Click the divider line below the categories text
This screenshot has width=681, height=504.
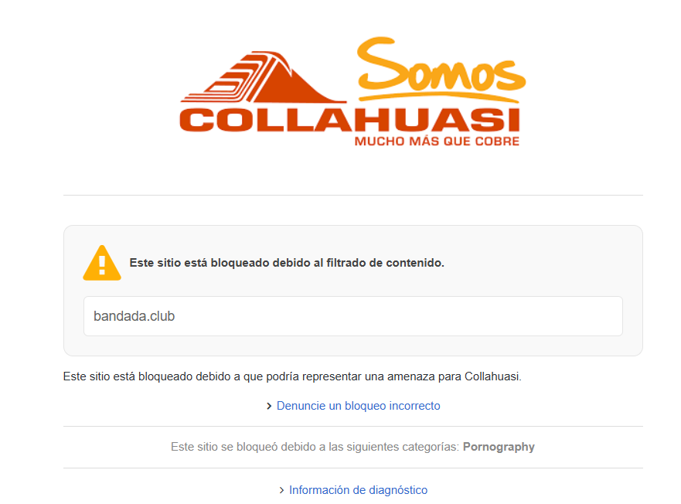point(353,468)
